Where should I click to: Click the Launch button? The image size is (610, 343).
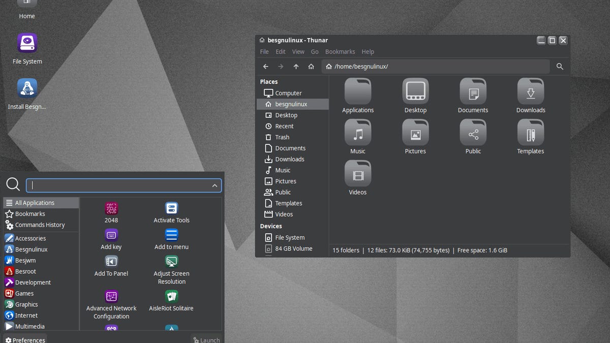point(206,339)
